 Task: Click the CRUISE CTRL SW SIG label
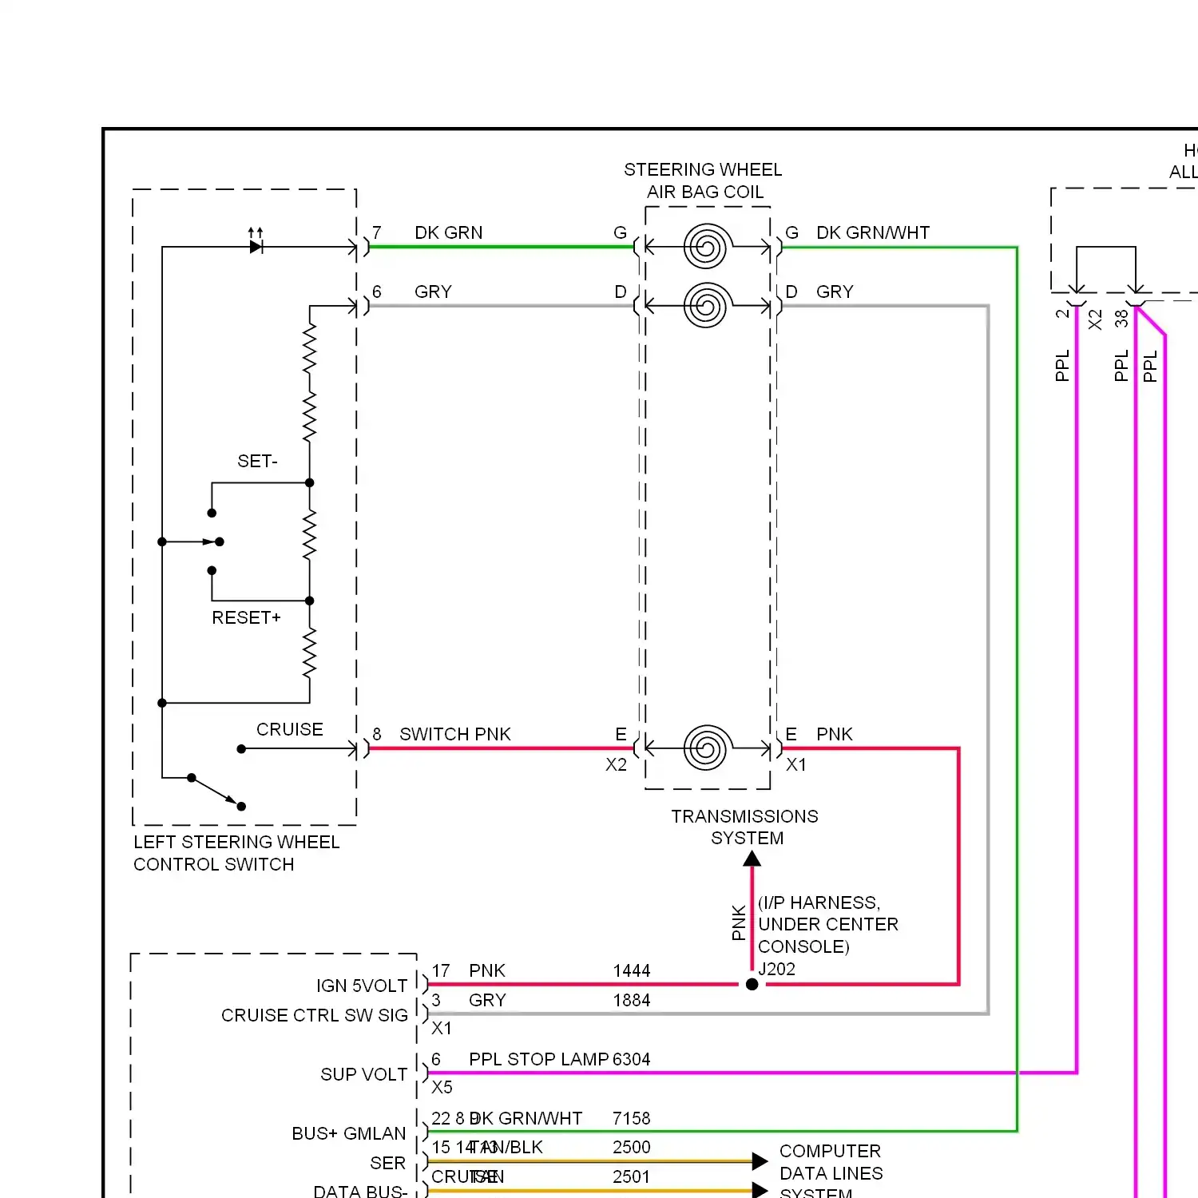click(315, 1015)
